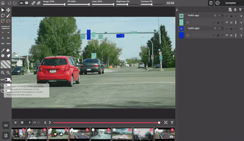244x141 pixels.
Task: Select the brush tool
Action: pos(8,16)
